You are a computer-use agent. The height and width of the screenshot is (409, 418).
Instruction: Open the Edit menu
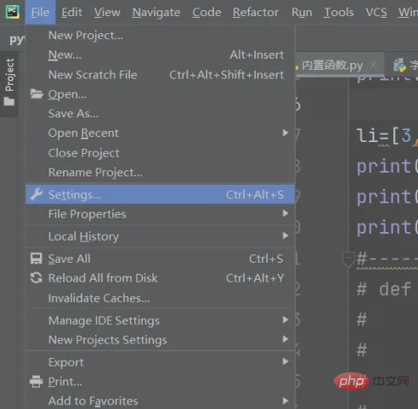click(72, 13)
